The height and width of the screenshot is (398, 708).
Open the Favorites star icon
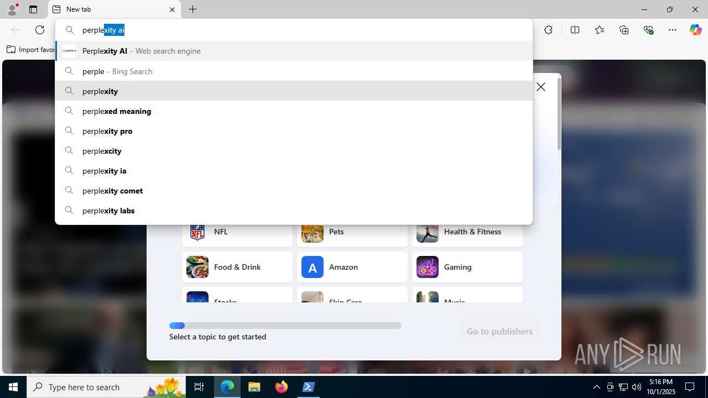point(600,30)
